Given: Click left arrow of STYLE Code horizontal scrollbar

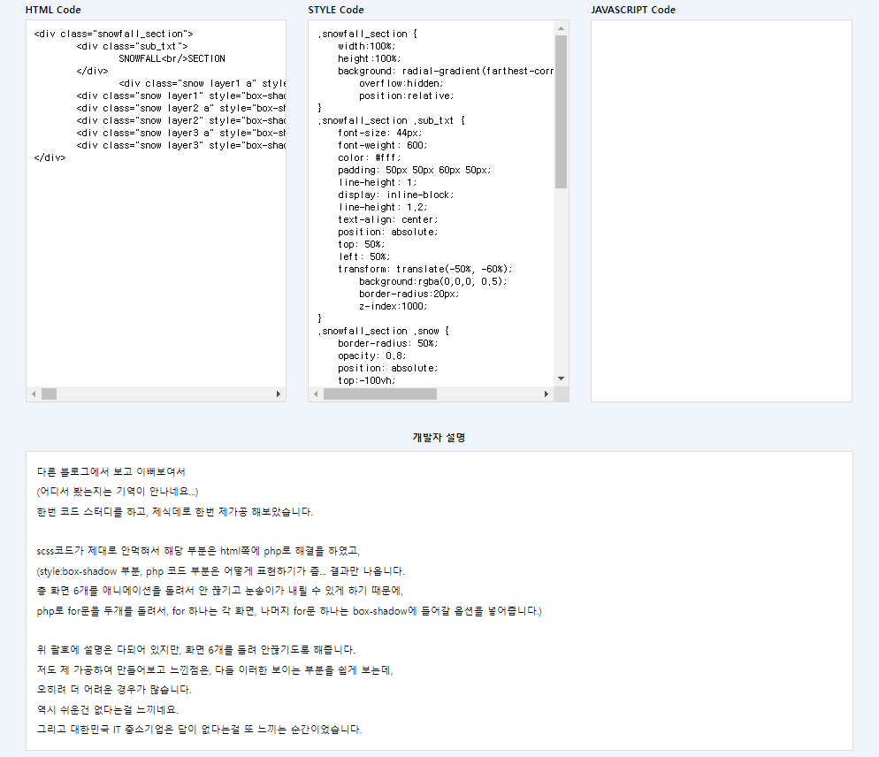Looking at the screenshot, I should 316,394.
